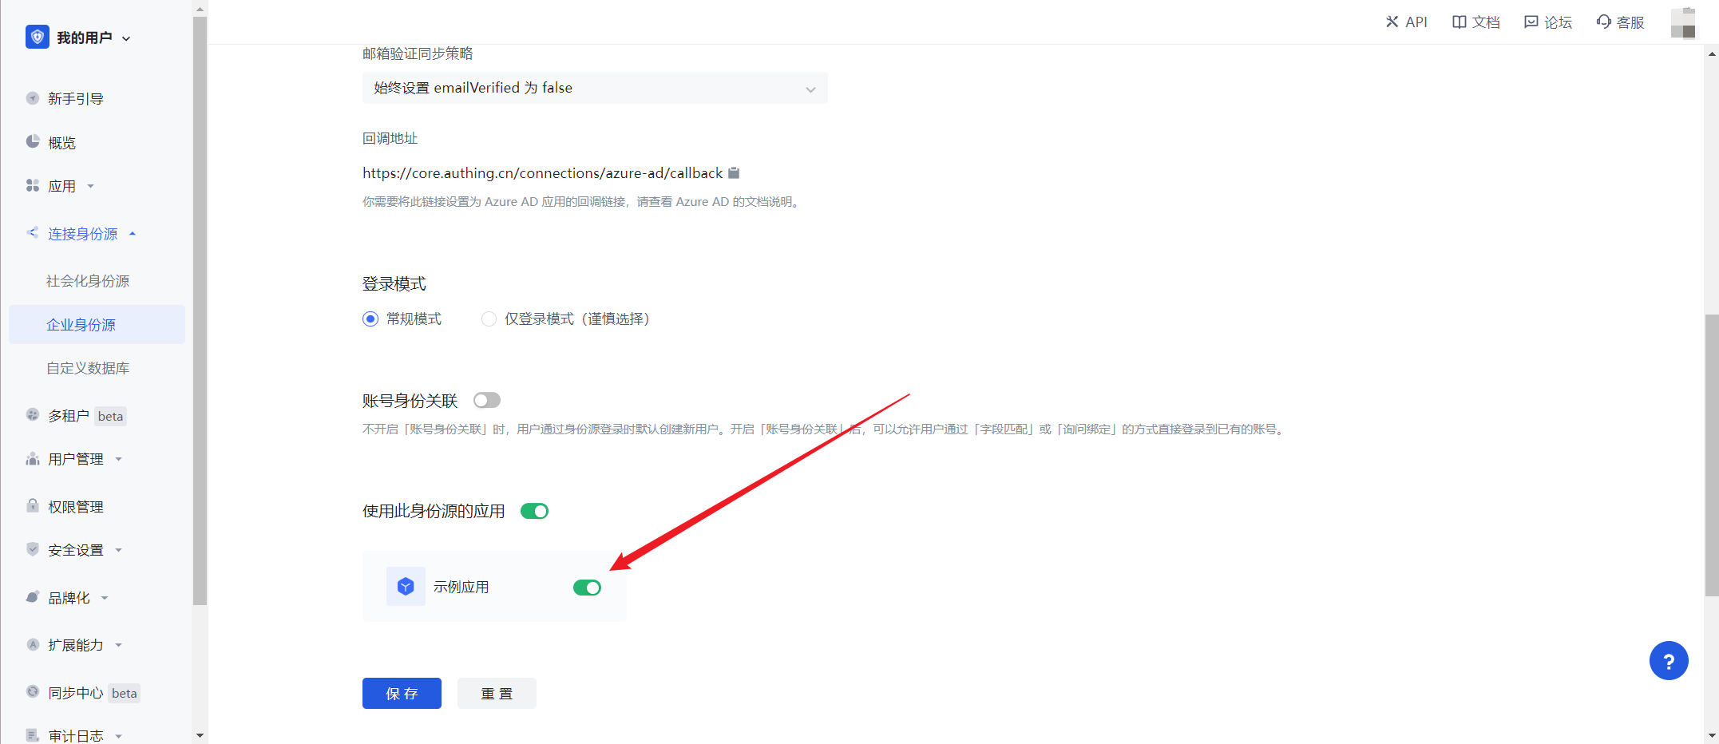Image resolution: width=1719 pixels, height=744 pixels.
Task: Go to 社会化身份源 in sidebar
Action: coord(88,281)
